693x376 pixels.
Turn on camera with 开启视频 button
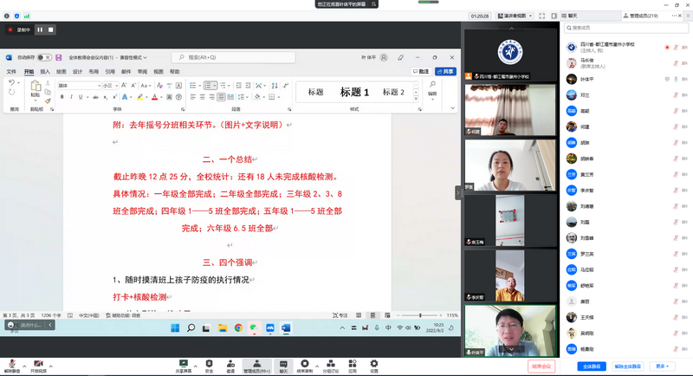37,365
